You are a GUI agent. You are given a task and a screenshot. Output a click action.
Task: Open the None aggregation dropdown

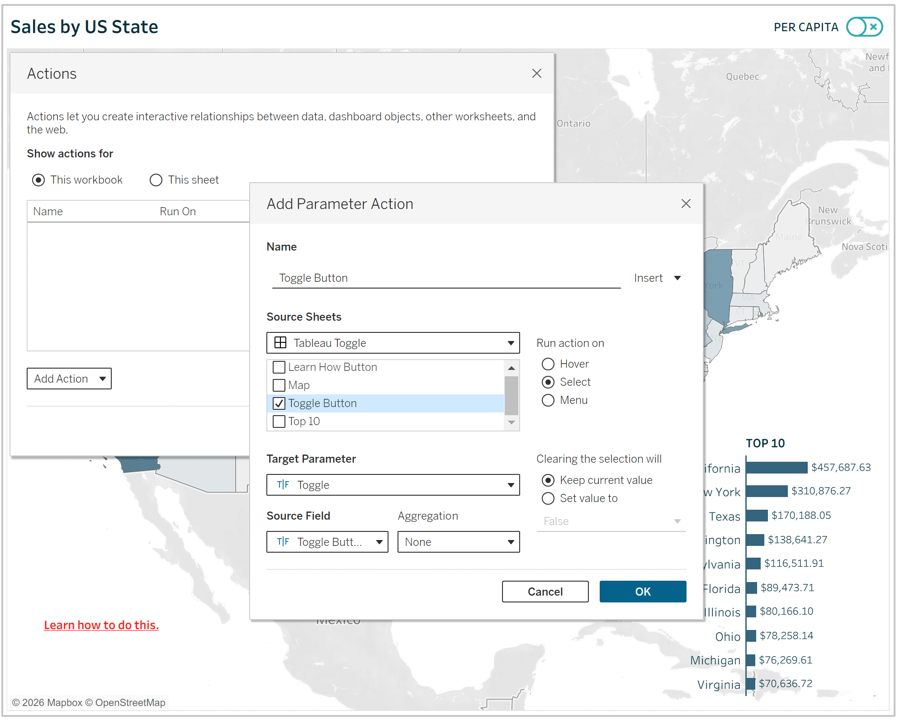[x=459, y=542]
